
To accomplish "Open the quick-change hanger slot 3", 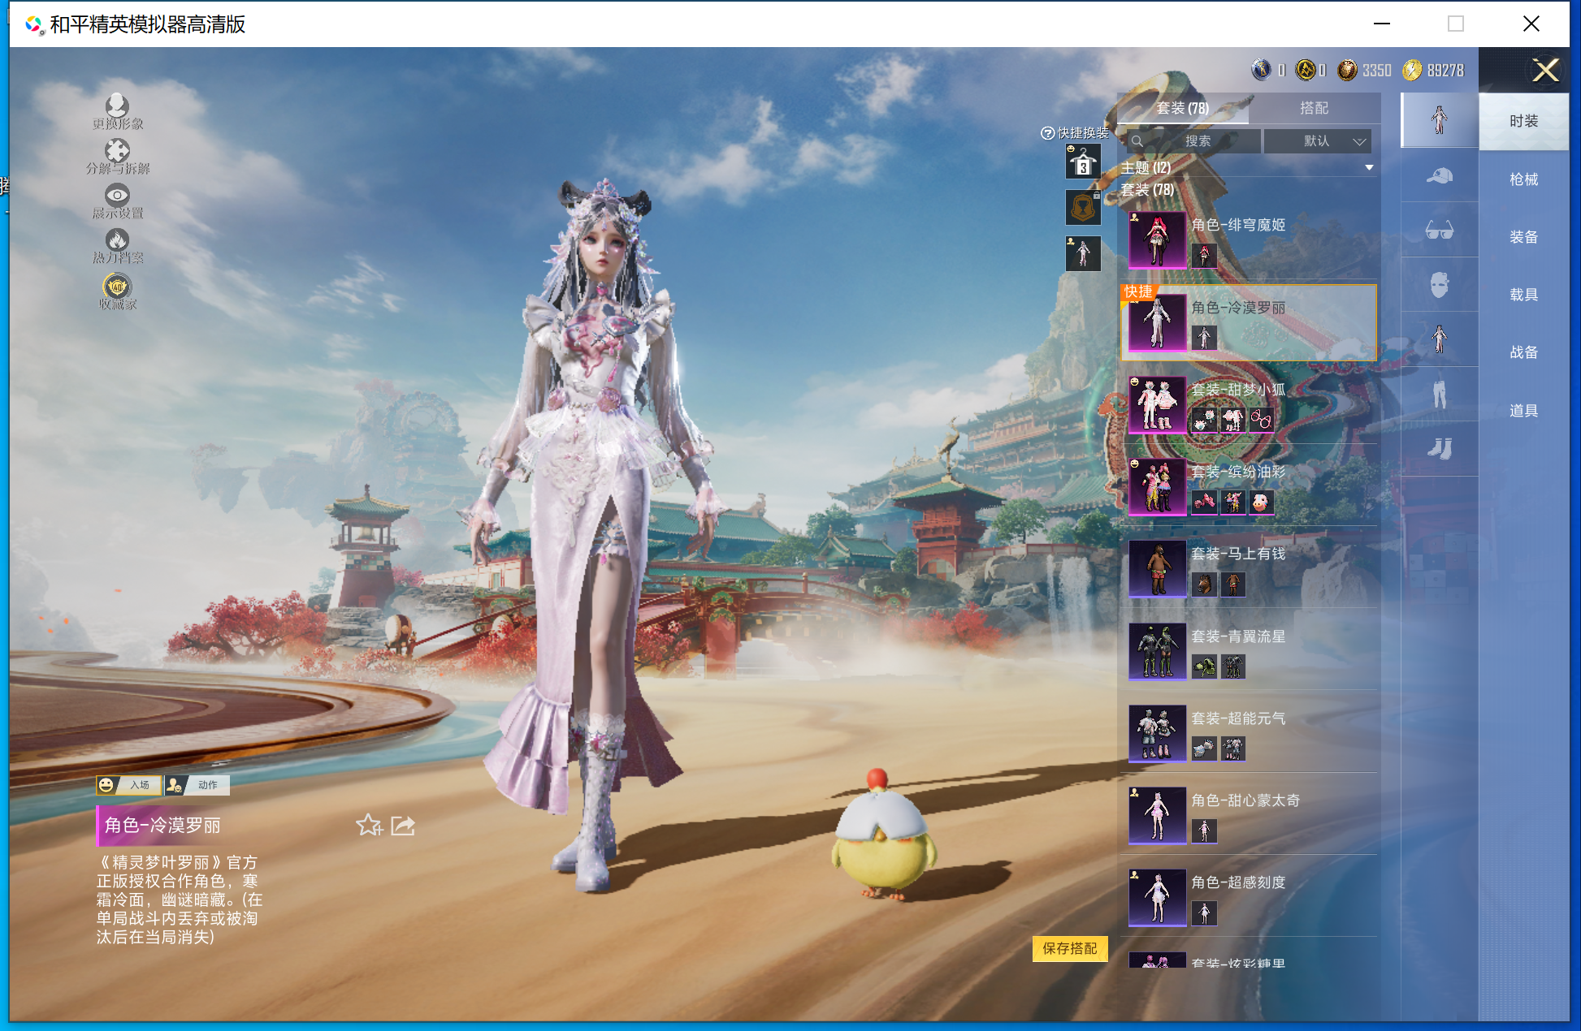I will 1083,162.
